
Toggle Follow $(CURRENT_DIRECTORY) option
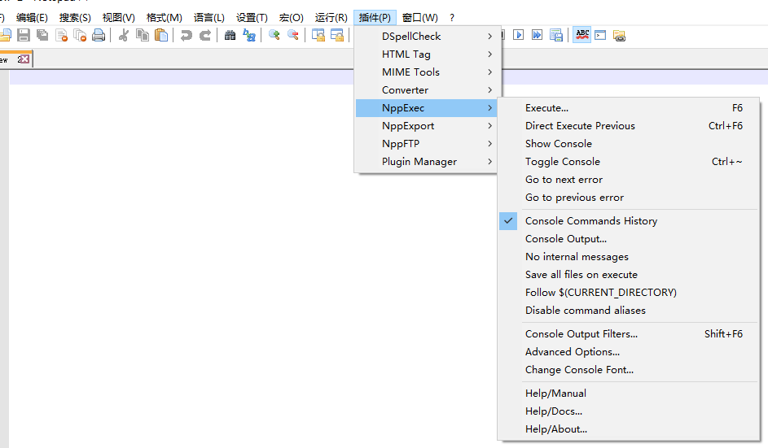pos(629,293)
